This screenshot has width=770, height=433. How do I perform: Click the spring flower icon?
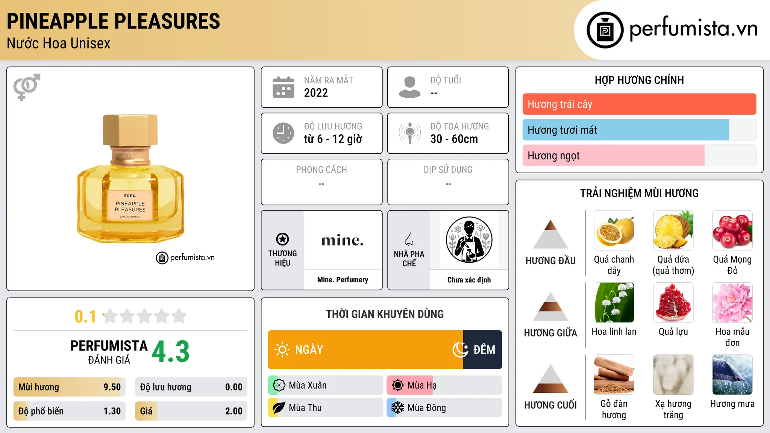[x=279, y=385]
